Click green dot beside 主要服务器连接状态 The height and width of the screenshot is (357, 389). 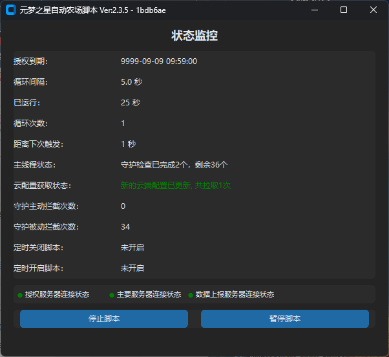112,295
